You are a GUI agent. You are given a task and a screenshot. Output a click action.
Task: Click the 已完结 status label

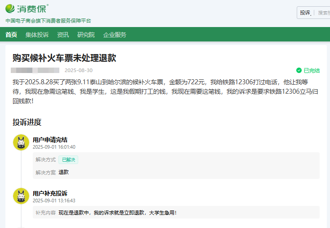click(312, 70)
